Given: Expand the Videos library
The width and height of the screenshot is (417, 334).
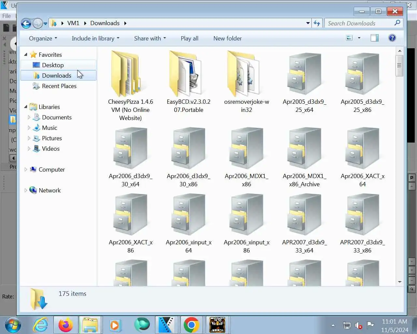Looking at the screenshot, I should tap(29, 148).
